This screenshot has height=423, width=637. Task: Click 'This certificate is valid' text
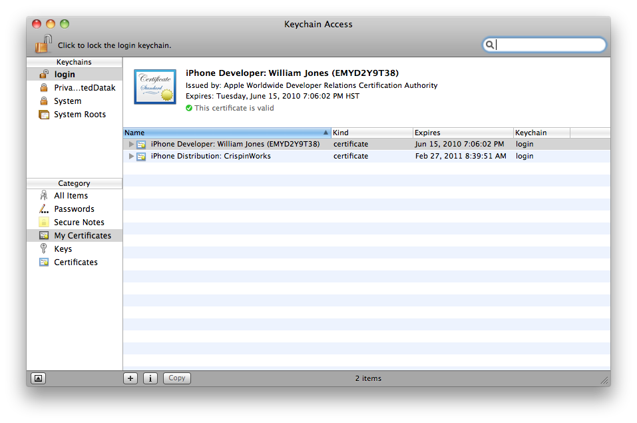pos(234,108)
